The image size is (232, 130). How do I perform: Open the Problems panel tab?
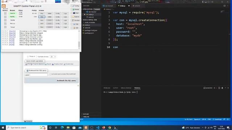click(107, 88)
